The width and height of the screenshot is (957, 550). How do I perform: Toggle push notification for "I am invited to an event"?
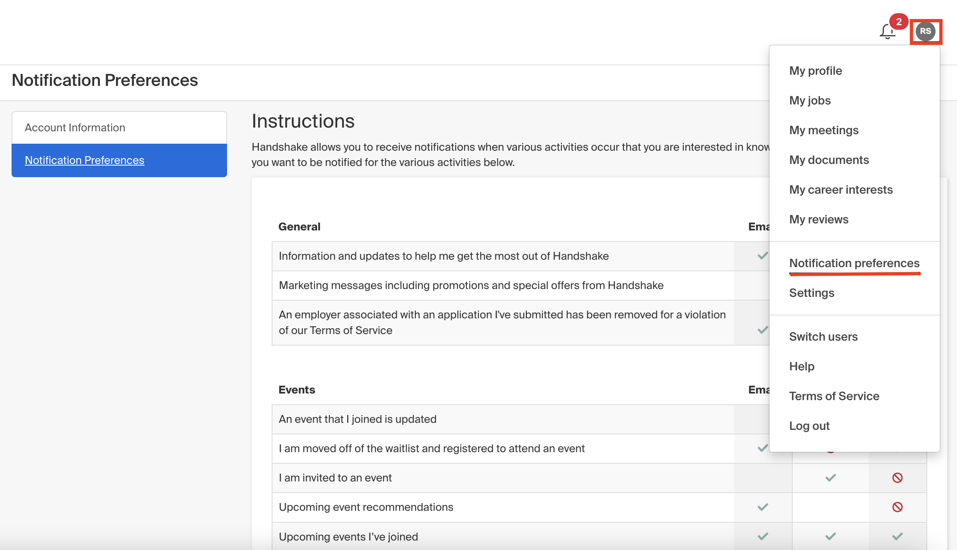point(829,478)
